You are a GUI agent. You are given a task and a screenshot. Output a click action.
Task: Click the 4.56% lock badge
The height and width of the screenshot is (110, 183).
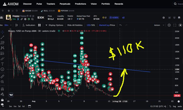point(114,18)
